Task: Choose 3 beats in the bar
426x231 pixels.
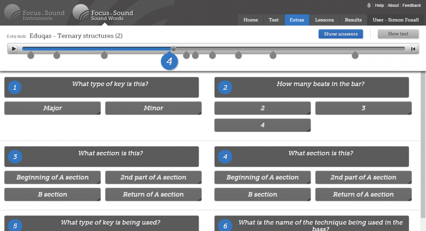Action: (363, 108)
